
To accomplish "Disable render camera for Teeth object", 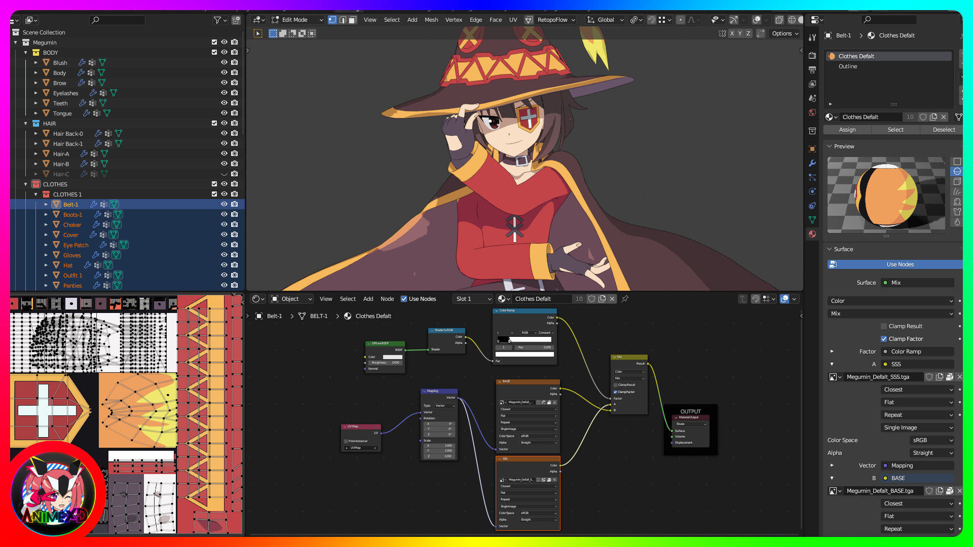I will pos(234,103).
